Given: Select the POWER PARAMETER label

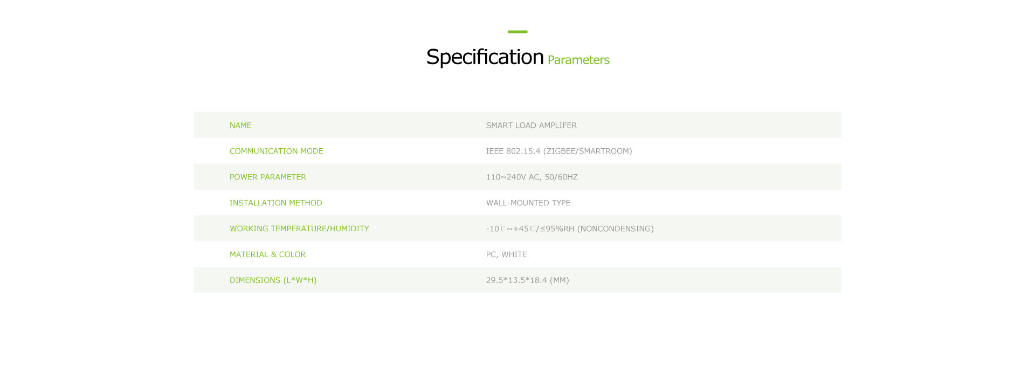Looking at the screenshot, I should [x=268, y=177].
